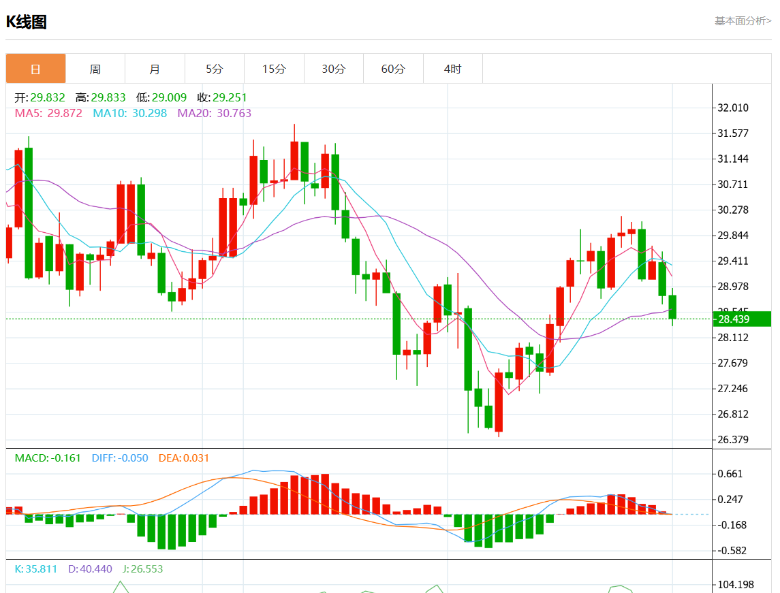Click the MA5 indicator label
Screen dimensions: 780x593
click(x=48, y=113)
